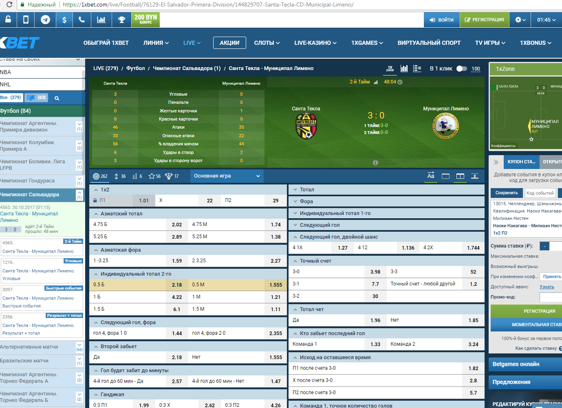Click the clock icon next to 48:04
Viewport: 562px width, 408px height.
tap(400, 82)
